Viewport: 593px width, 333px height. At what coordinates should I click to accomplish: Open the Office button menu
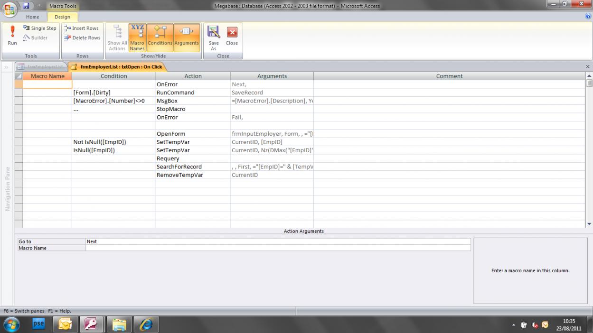(x=9, y=9)
